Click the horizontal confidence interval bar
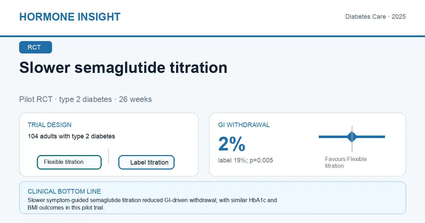 [352, 137]
